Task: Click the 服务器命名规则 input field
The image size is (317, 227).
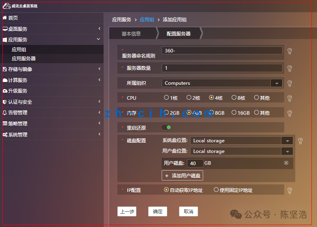Action: point(222,50)
